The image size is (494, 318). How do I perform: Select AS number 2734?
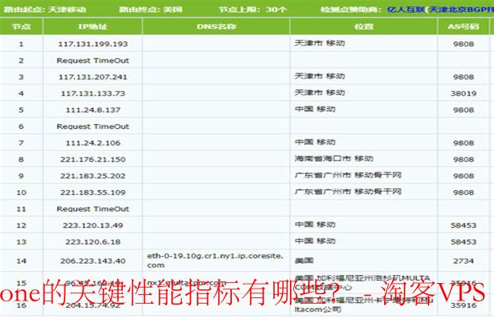464,261
